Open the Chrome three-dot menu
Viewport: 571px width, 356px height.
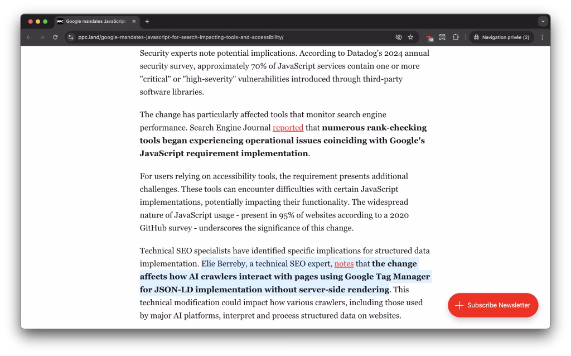tap(542, 37)
